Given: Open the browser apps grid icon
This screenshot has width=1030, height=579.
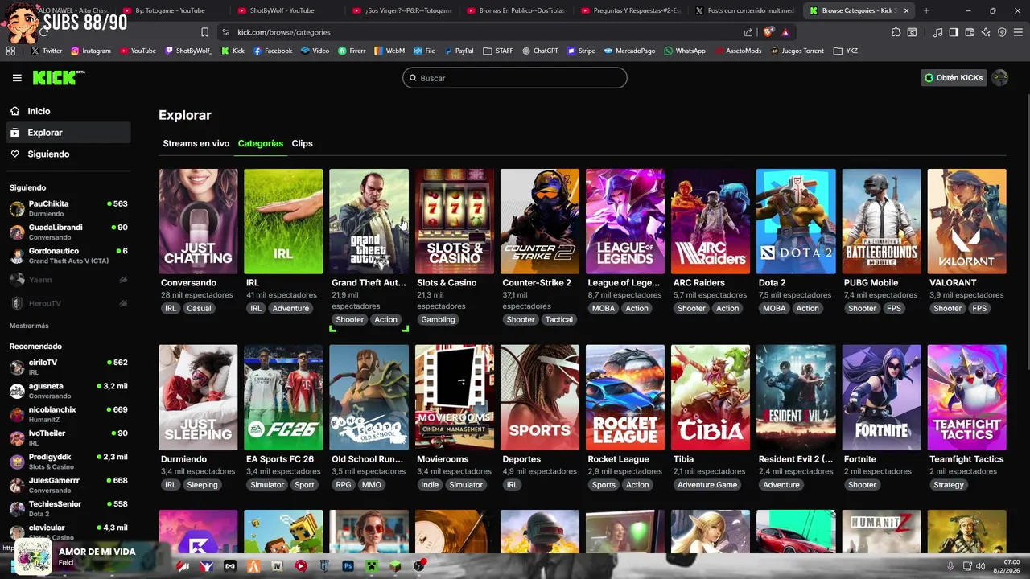Looking at the screenshot, I should pyautogui.click(x=10, y=51).
